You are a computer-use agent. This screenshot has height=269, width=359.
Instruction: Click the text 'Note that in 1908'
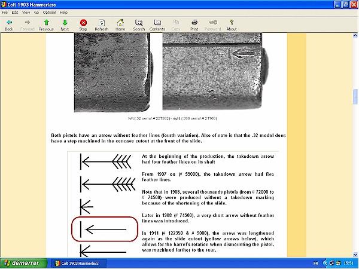[x=208, y=197]
